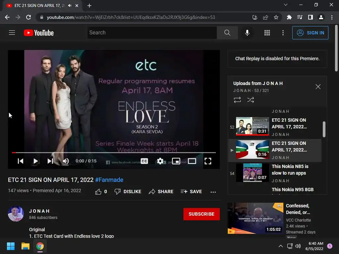Close the Uploads from J O N A H playlist panel

pos(318,87)
